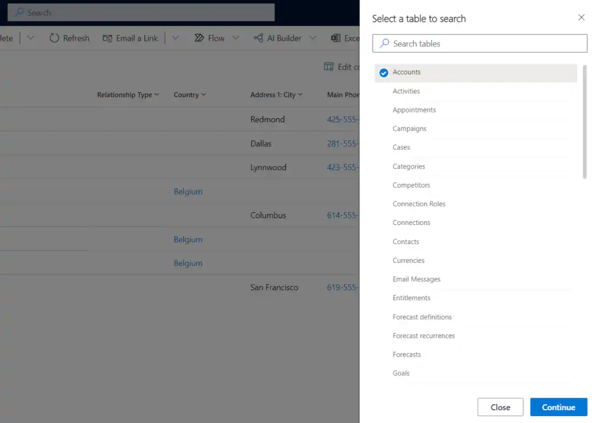The width and height of the screenshot is (598, 423).
Task: Click the Email a Link envelope icon
Action: pyautogui.click(x=107, y=38)
